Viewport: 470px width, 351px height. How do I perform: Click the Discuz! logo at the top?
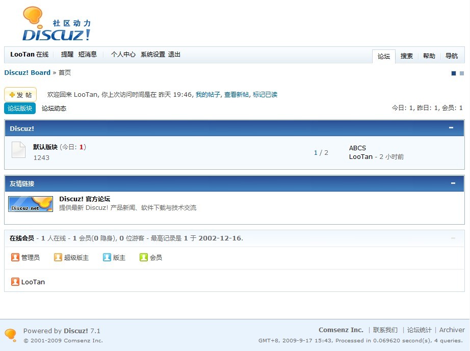[57, 24]
